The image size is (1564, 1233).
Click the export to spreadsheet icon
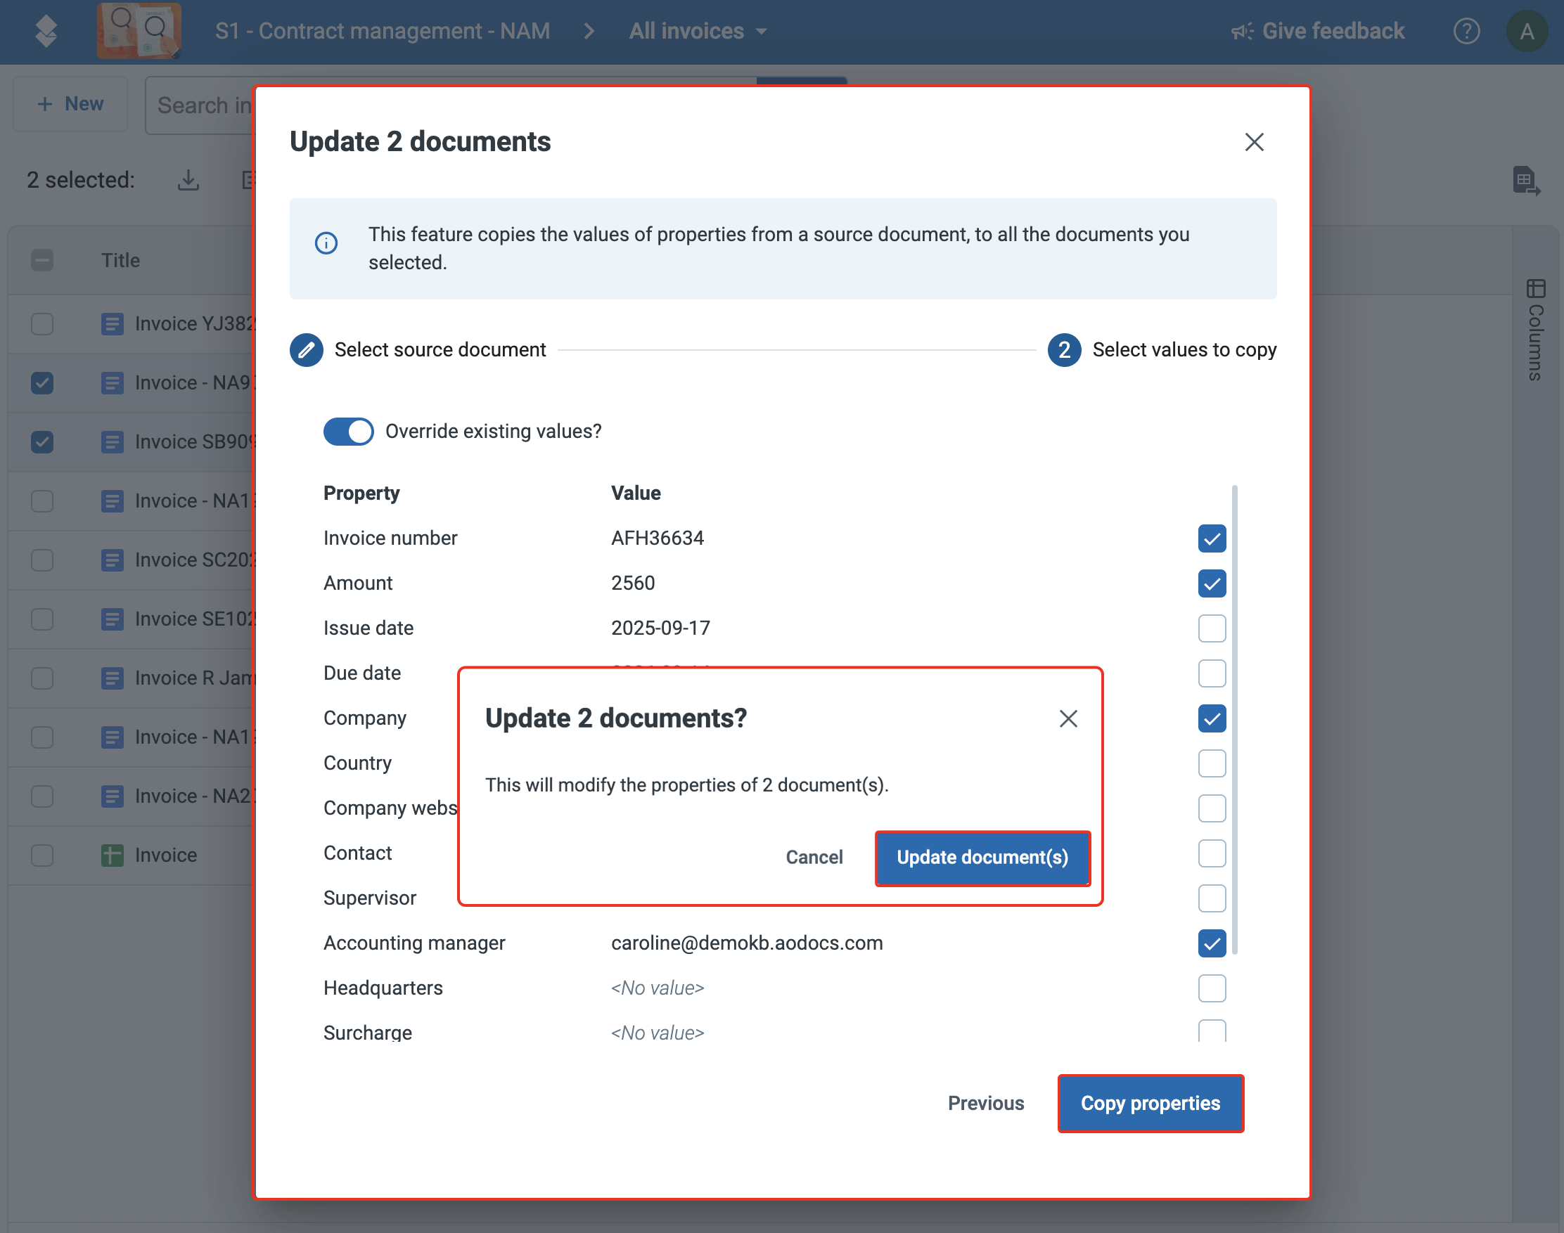(1527, 181)
